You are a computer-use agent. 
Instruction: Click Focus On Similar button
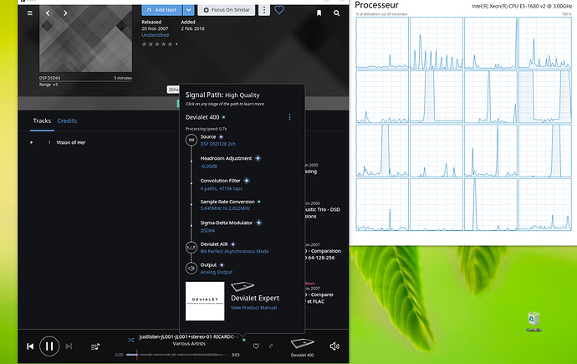(227, 9)
